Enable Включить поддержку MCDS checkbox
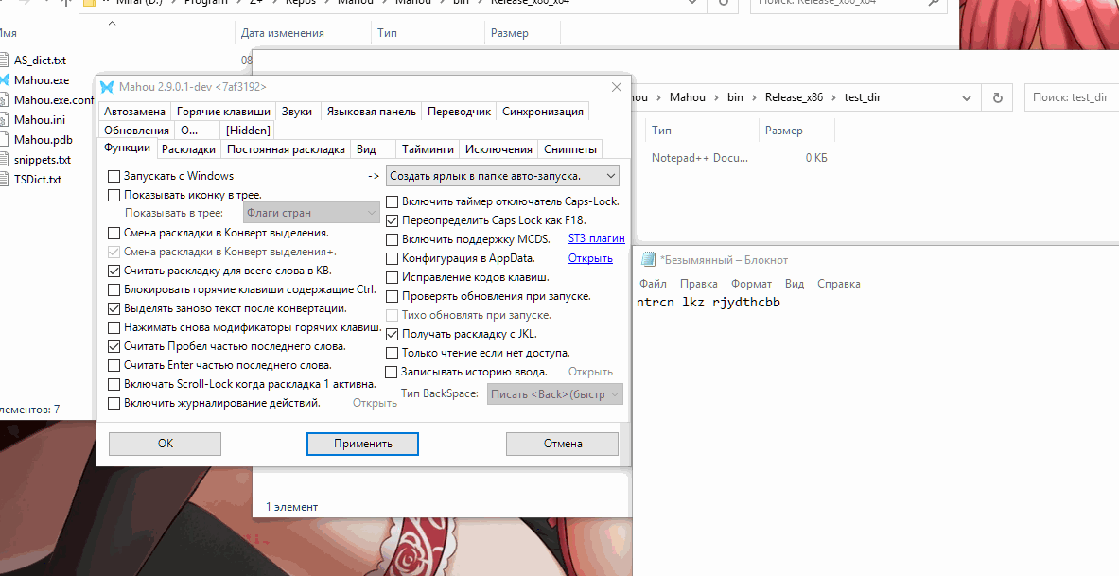The height and width of the screenshot is (576, 1119). [x=392, y=240]
